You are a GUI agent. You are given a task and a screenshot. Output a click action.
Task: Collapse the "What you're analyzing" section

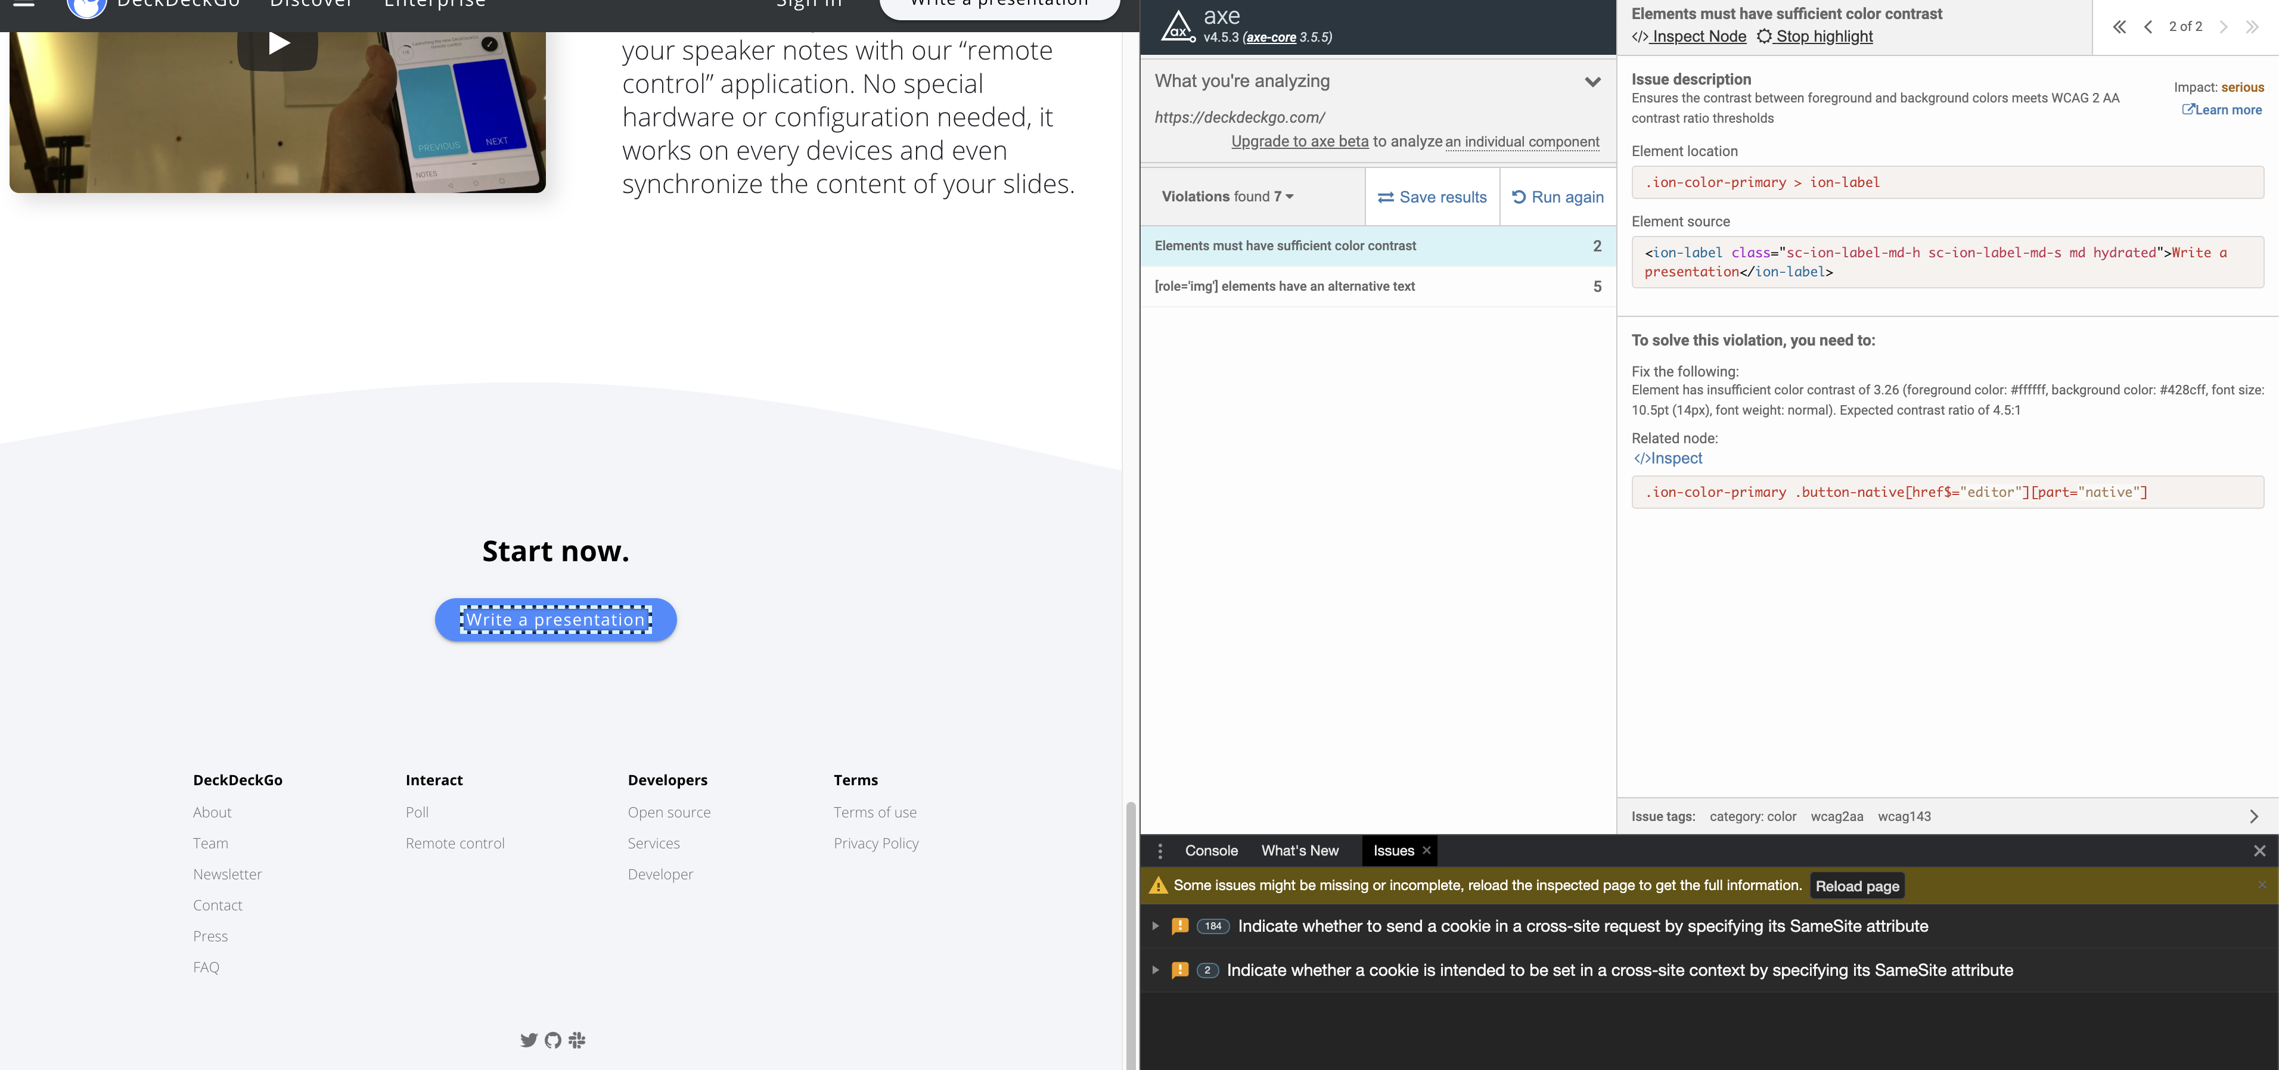pyautogui.click(x=1592, y=82)
